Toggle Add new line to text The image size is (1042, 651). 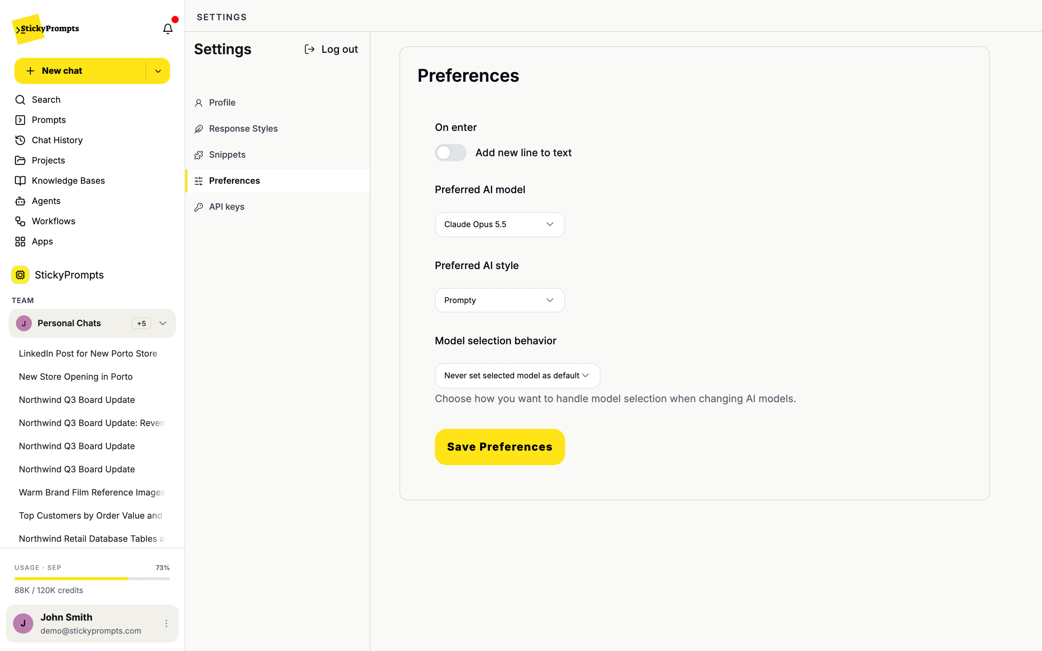450,153
